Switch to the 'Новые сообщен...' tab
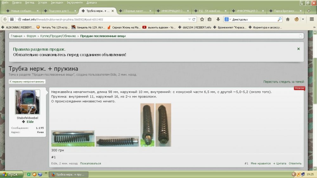 [x=22, y=11]
